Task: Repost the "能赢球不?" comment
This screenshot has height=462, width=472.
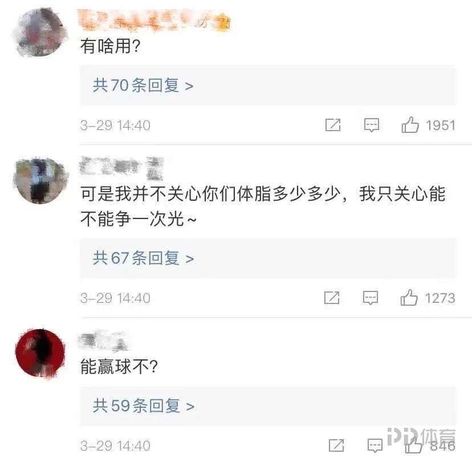Action: pos(336,445)
